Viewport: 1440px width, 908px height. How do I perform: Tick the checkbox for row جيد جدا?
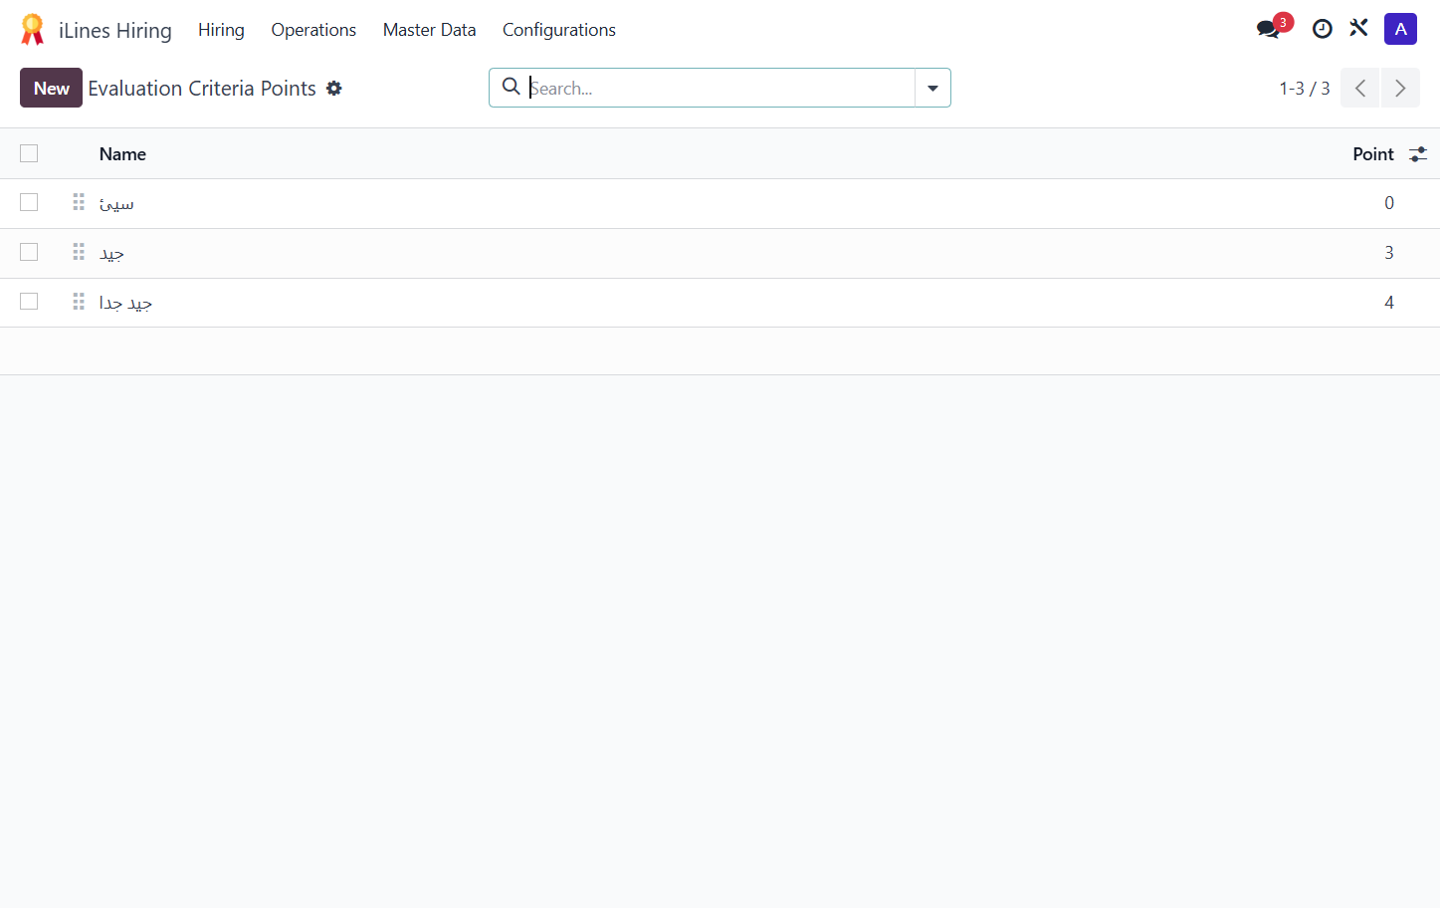point(29,301)
